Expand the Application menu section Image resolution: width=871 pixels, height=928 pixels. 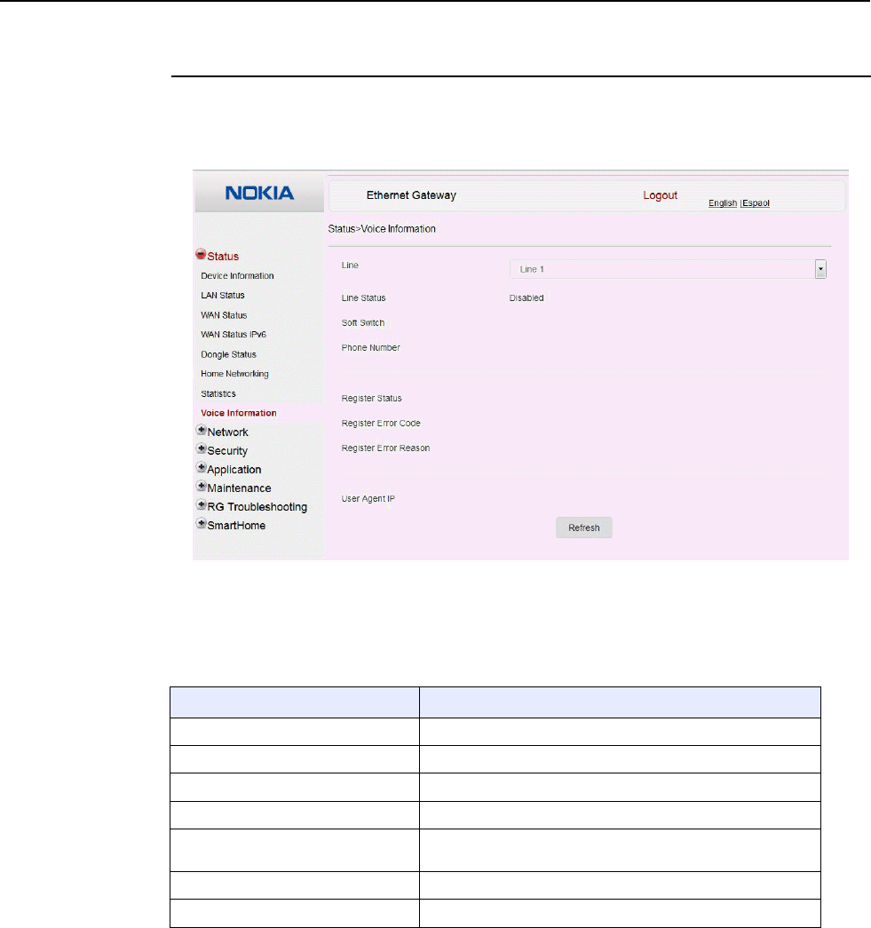(202, 467)
